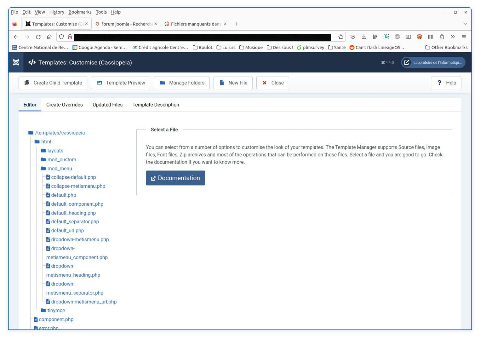Open the Tools menu

click(101, 12)
